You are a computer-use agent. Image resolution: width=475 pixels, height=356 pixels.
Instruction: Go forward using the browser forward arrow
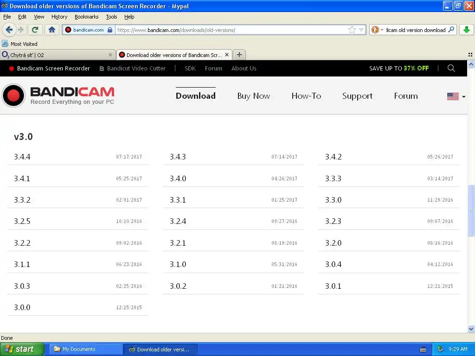coord(20,30)
